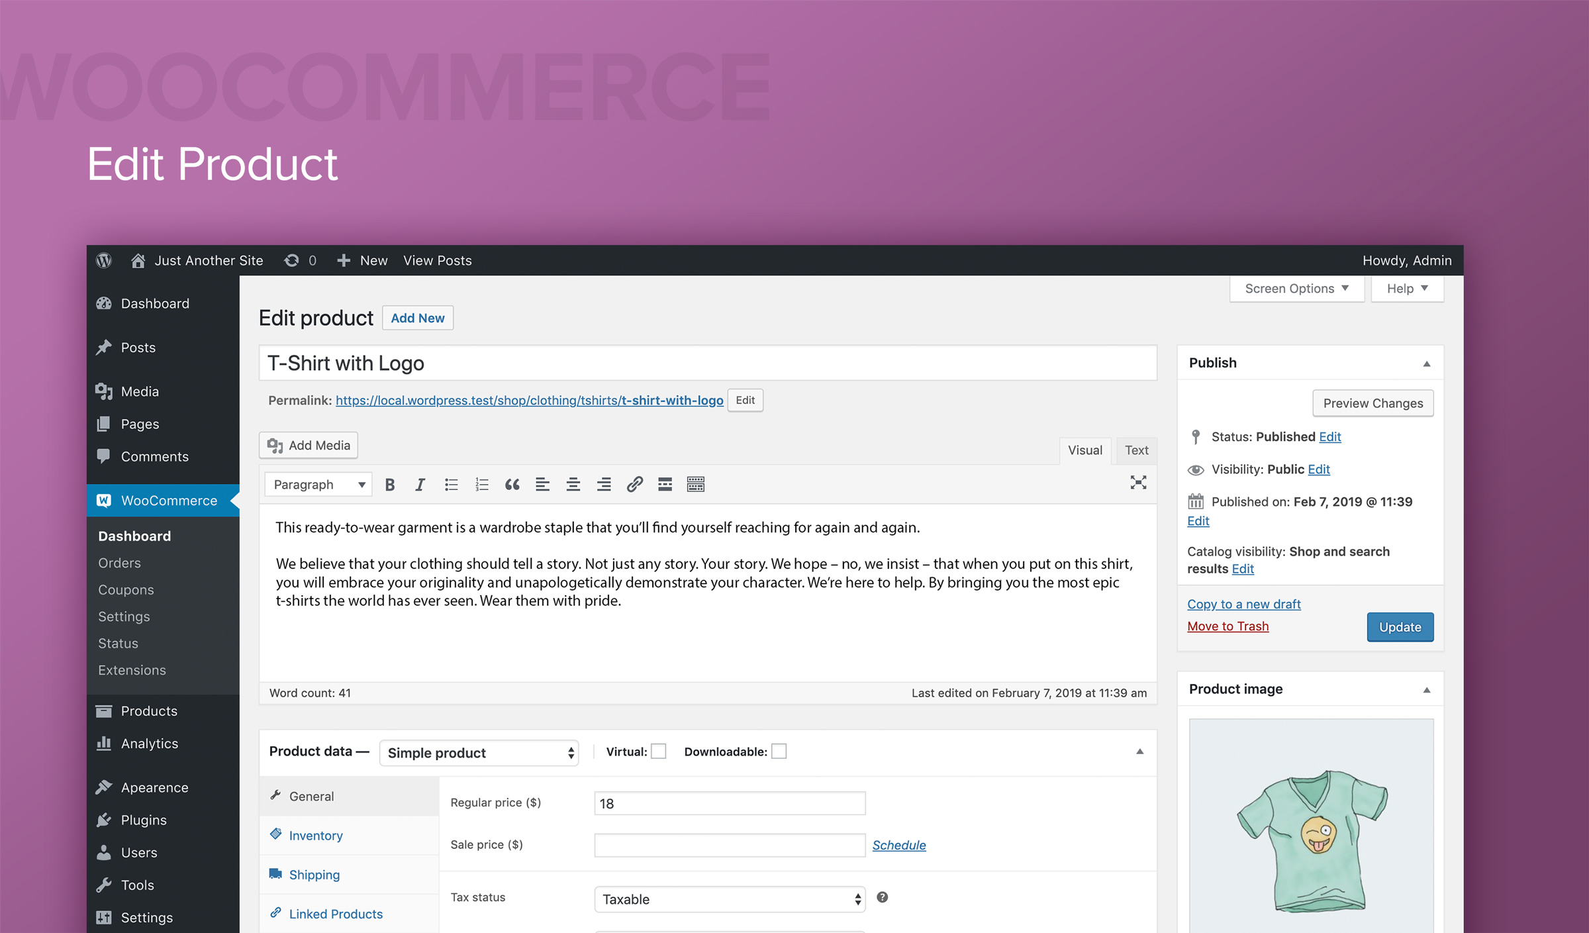Apply italic formatting in the editor
1589x933 pixels.
pos(420,485)
